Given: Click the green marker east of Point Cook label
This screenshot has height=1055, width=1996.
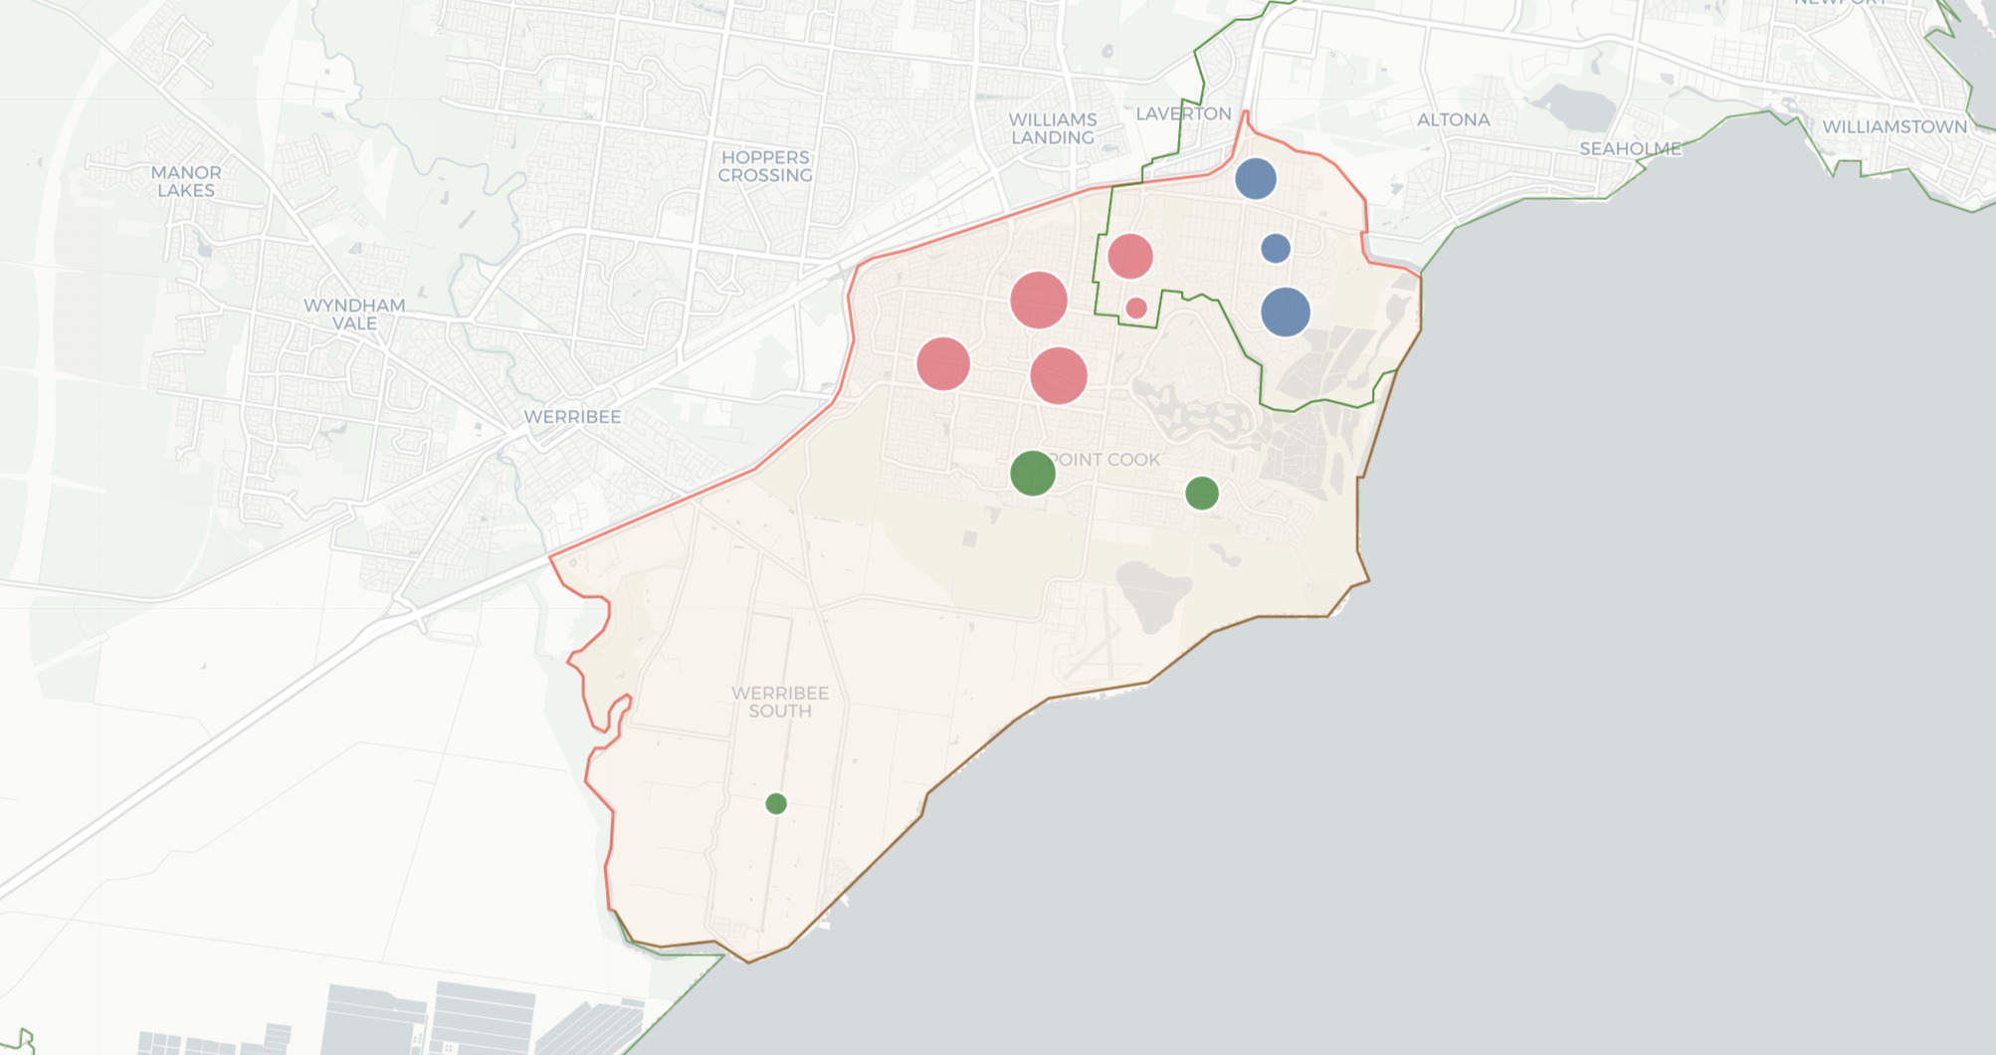Looking at the screenshot, I should coord(1201,493).
